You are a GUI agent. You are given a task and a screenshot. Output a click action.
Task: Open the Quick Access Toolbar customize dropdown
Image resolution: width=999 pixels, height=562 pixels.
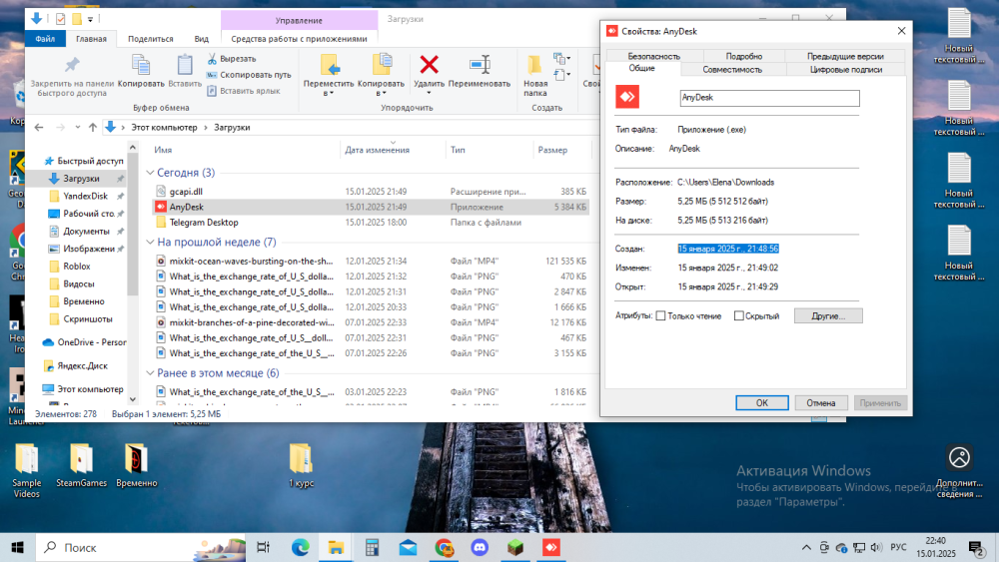pyautogui.click(x=91, y=19)
